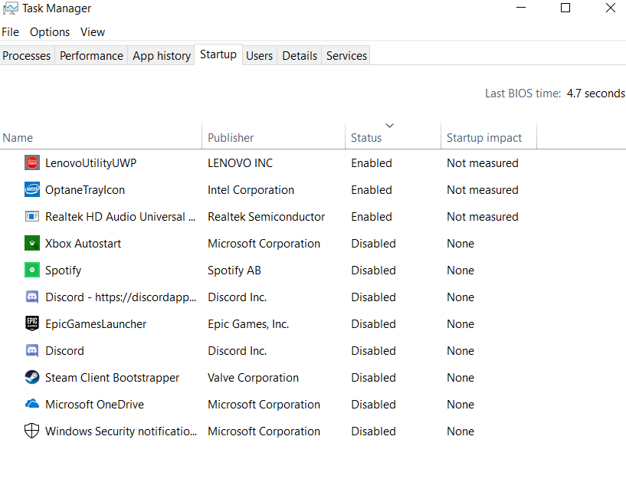626x492 pixels.
Task: Click the Last BIOS time value
Action: (x=595, y=93)
